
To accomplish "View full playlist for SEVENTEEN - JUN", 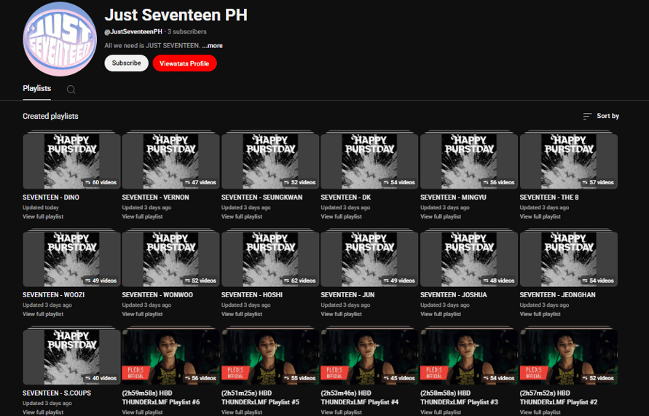I will [342, 314].
